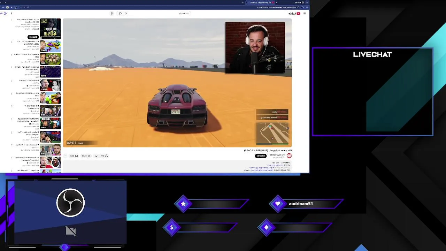Image resolution: width=446 pixels, height=251 pixels.
Task: Like the video with thumbs-up
Action: [105, 156]
